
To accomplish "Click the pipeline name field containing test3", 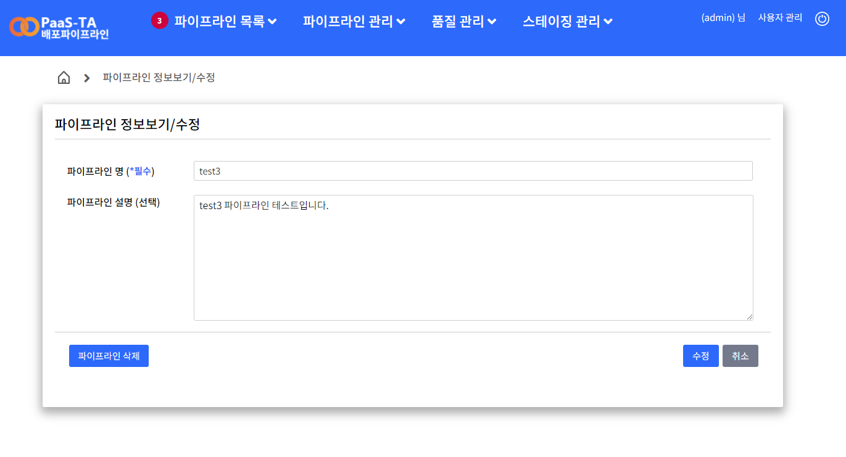I will [473, 170].
